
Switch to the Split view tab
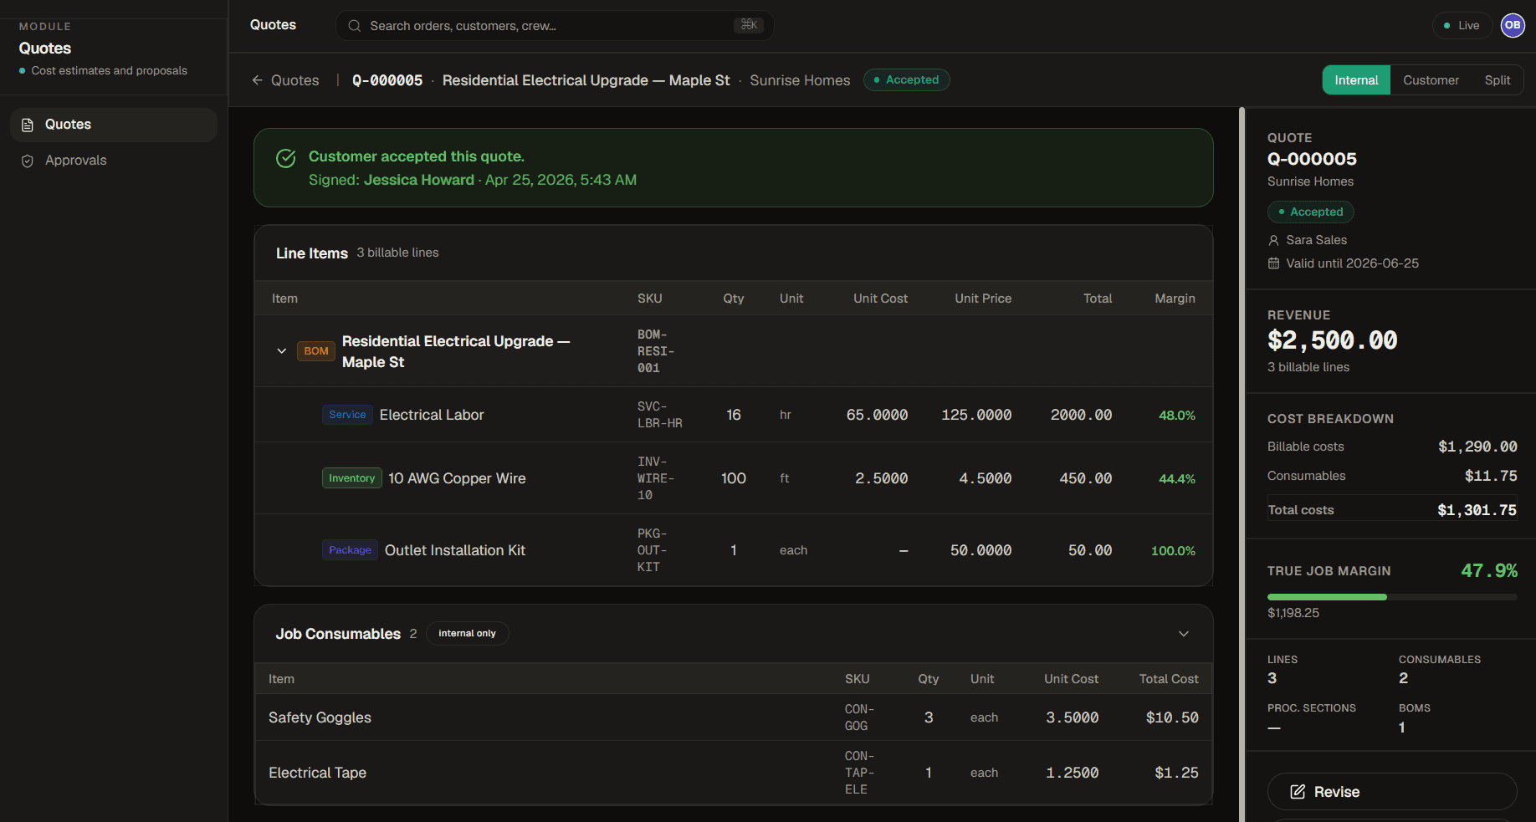tap(1498, 80)
